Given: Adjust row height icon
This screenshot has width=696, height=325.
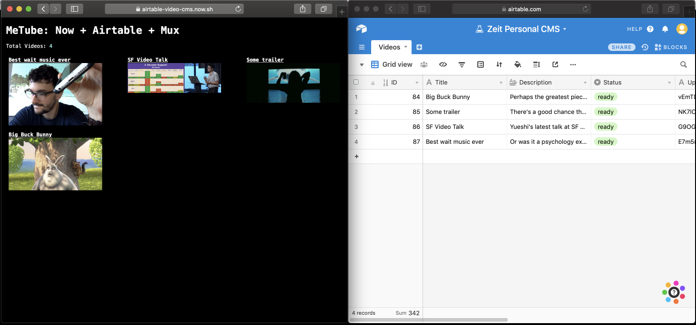Looking at the screenshot, I should (x=536, y=64).
